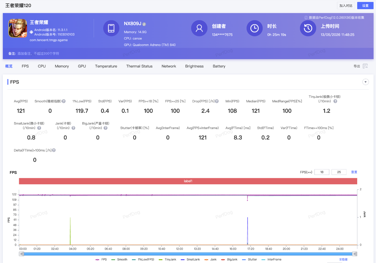Image resolution: width=376 pixels, height=263 pixels.
Task: Focus the FPS(>=) threshold field showing 25
Action: [x=339, y=172]
